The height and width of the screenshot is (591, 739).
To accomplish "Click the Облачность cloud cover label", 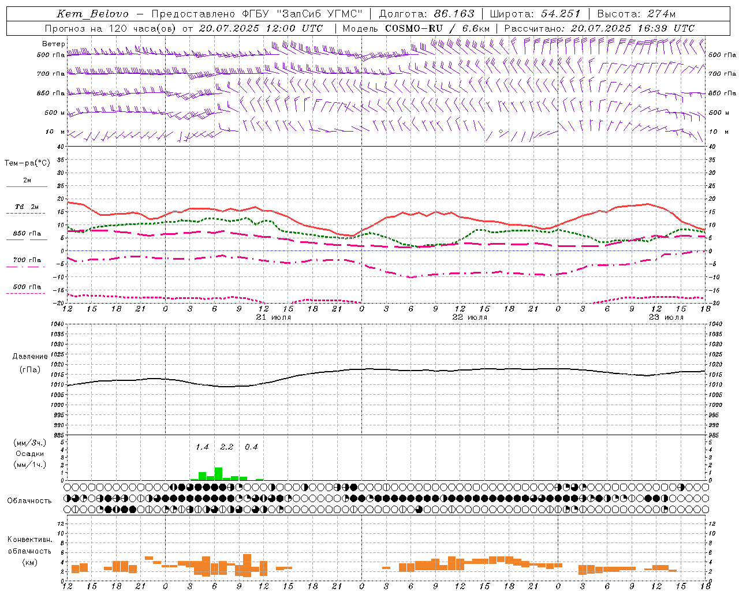I will click(29, 500).
